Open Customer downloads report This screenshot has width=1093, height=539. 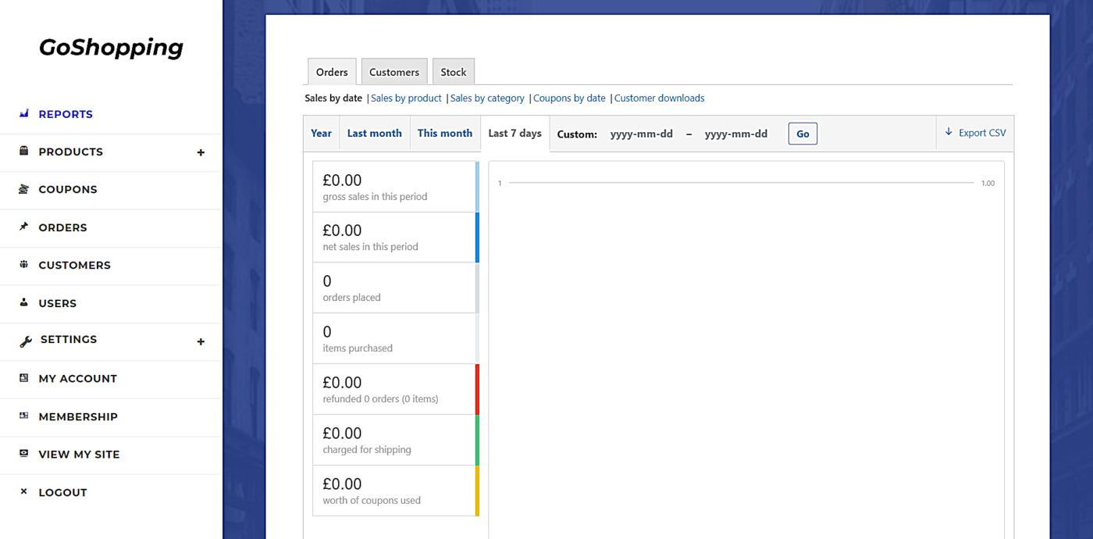pyautogui.click(x=659, y=98)
